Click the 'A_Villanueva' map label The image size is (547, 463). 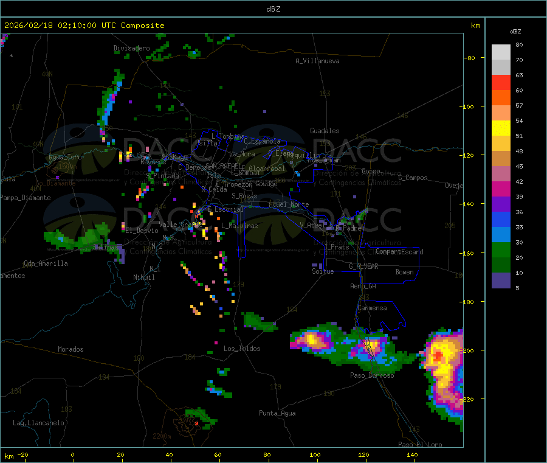coord(317,61)
